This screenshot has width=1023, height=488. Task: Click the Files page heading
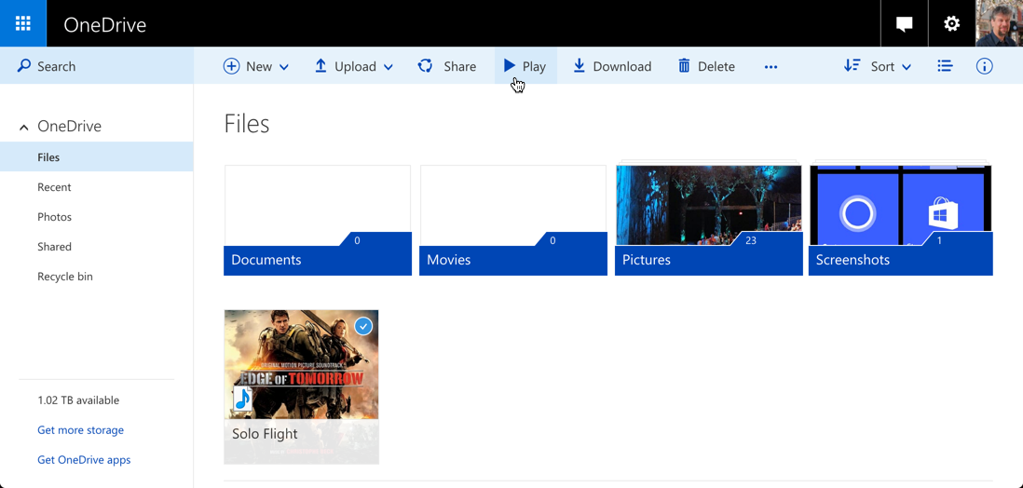pos(247,124)
